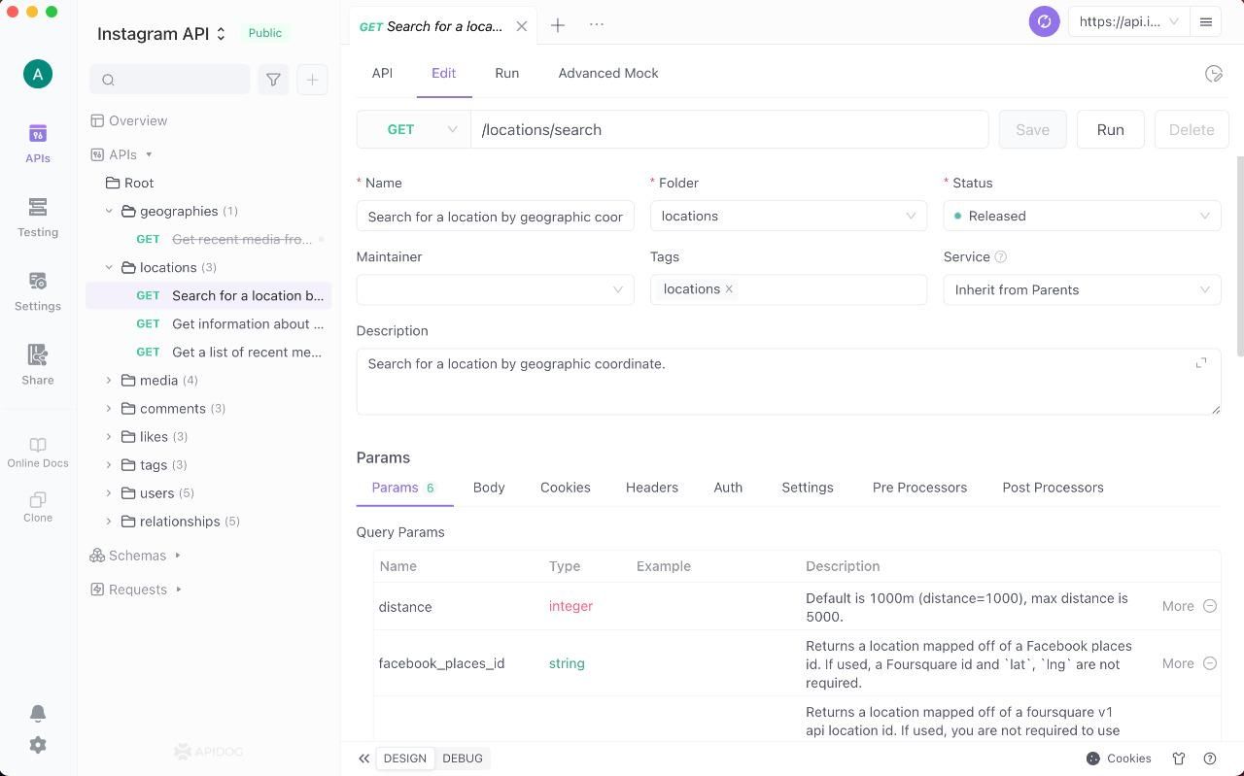Expand the relationships folder

tap(109, 521)
